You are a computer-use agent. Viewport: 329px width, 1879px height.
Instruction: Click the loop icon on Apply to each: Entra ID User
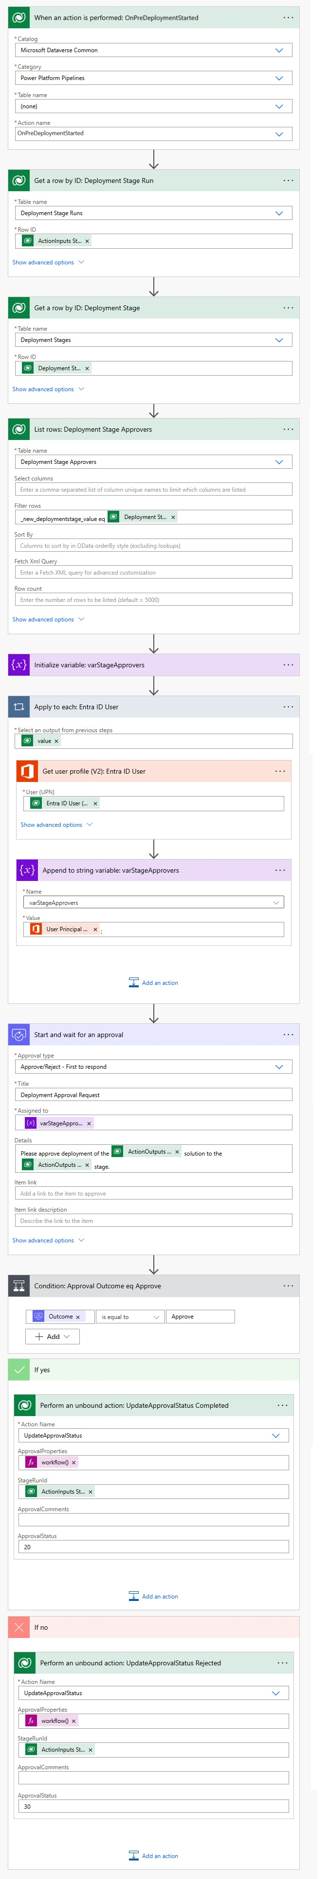coord(19,707)
